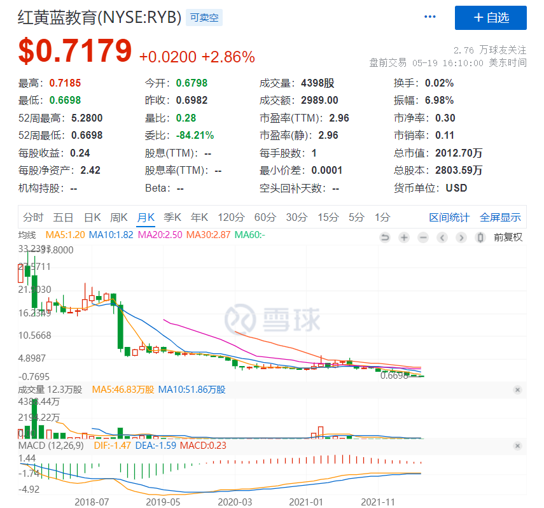The image size is (544, 508).
Task: Click the 区间统计 range statistics link
Action: (x=449, y=218)
